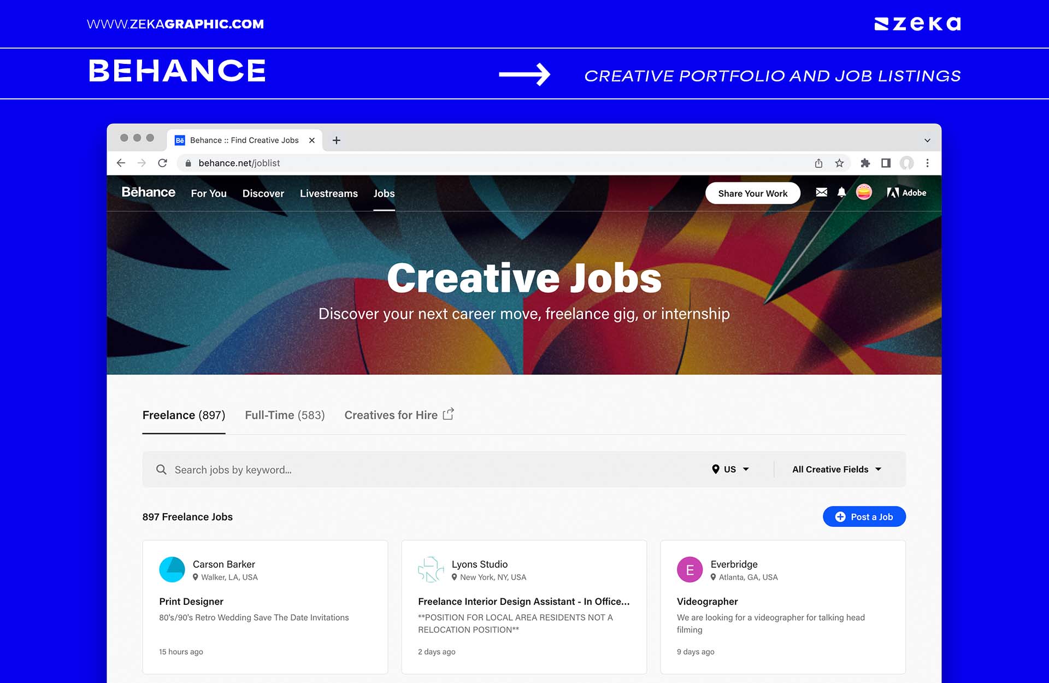Click the Adobe logo
Viewport: 1049px width, 683px height.
pyautogui.click(x=907, y=193)
